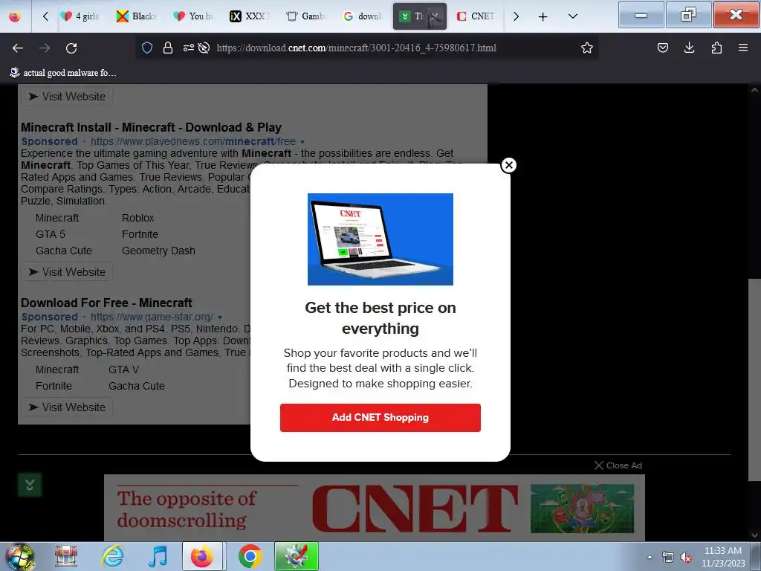This screenshot has height=571, width=761.
Task: Click the padlock site security icon
Action: (168, 48)
